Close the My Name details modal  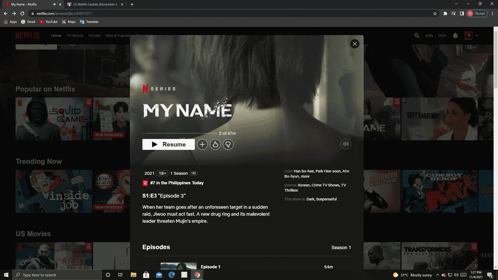click(355, 44)
